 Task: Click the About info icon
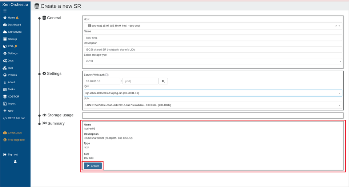[5, 82]
